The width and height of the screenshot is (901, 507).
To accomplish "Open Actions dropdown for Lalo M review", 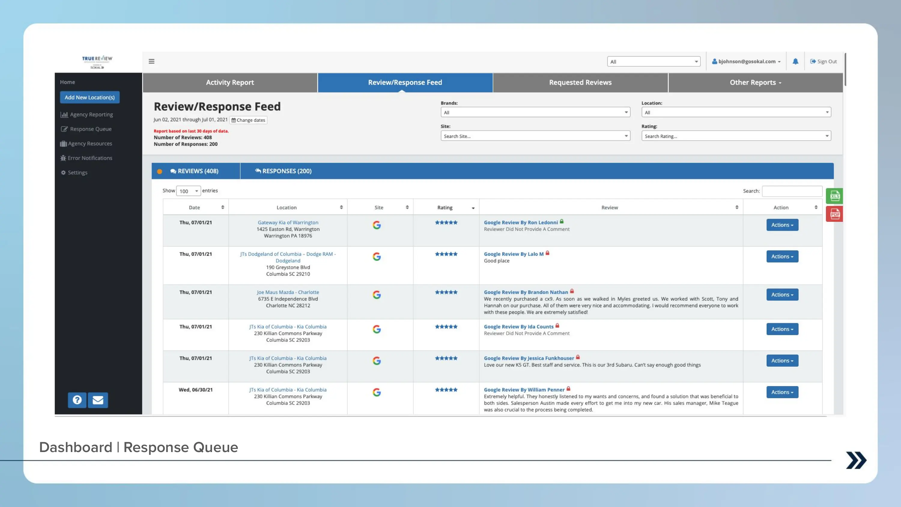I will click(782, 257).
